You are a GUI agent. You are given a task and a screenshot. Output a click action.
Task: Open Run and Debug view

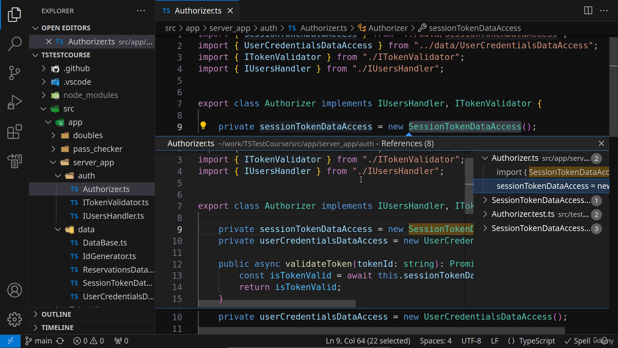tap(14, 102)
